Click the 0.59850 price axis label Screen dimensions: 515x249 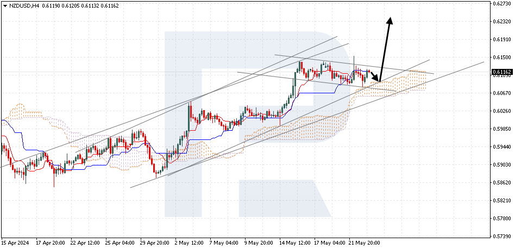[x=503, y=129]
